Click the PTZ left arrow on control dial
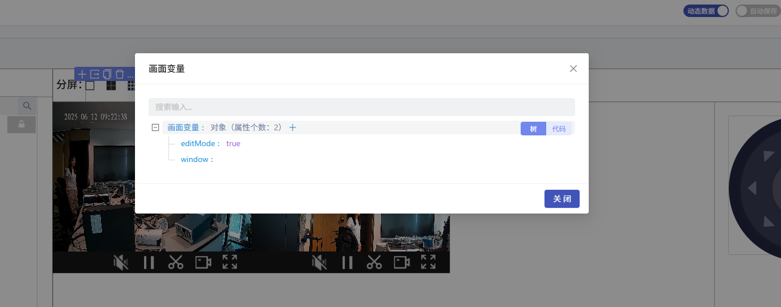The height and width of the screenshot is (307, 781). tap(752, 188)
